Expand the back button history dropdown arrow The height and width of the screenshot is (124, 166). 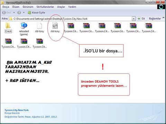[14, 12]
